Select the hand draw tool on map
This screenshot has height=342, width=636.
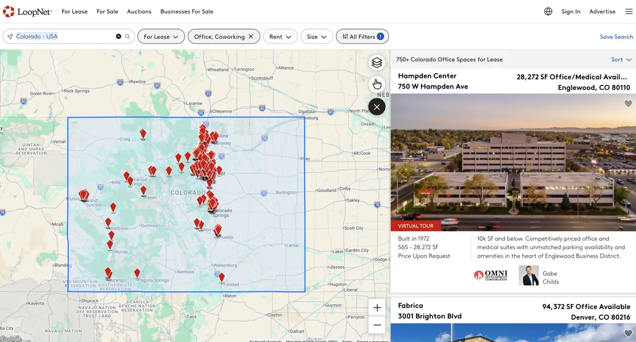click(x=377, y=84)
